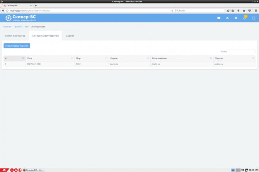
Task: Toggle fullscreen icon in blue header
Action: point(254,18)
